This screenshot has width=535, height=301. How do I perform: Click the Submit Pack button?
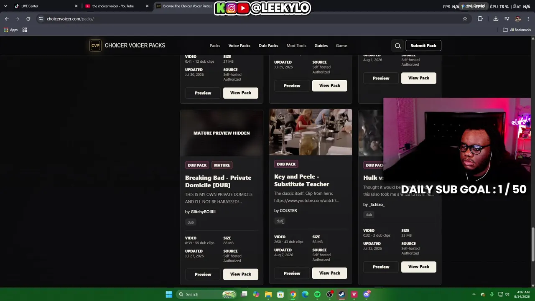[x=423, y=46]
